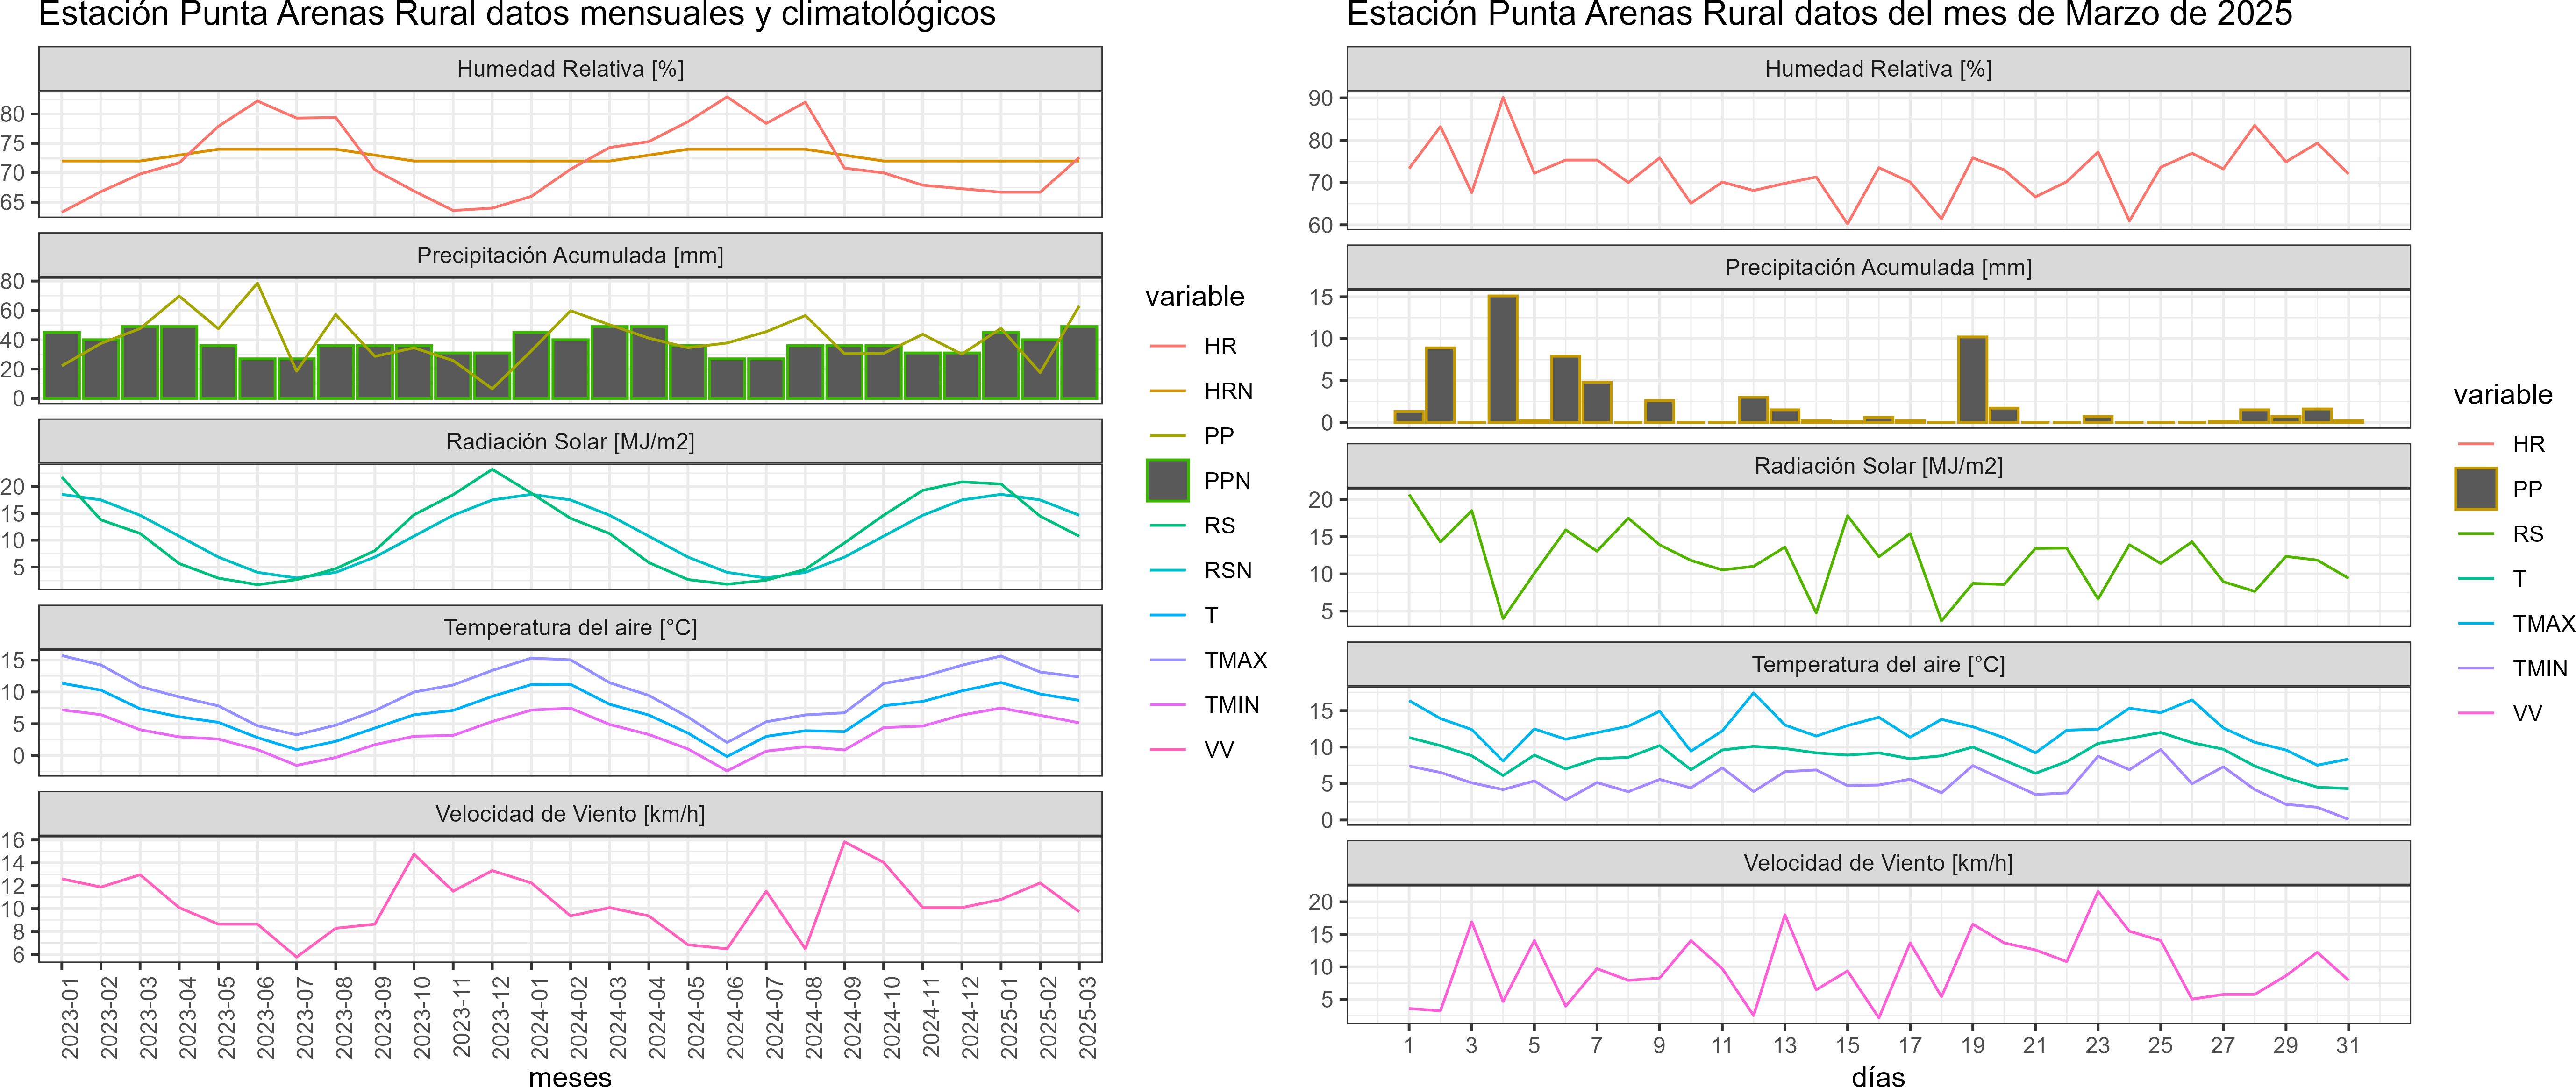Click the '2023-12' x-axis month label
The image size is (2576, 1087).
coord(500,1017)
